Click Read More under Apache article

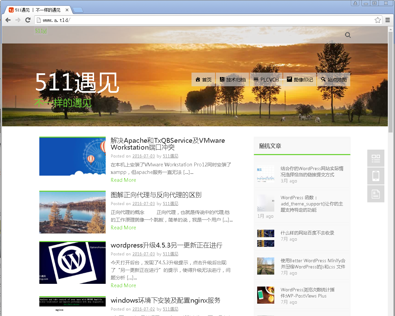[123, 180]
